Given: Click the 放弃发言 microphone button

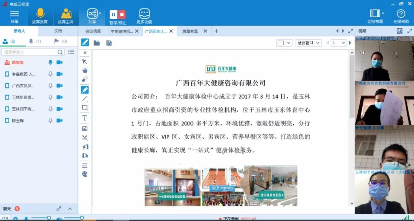Looking at the screenshot, I should 40,16.
